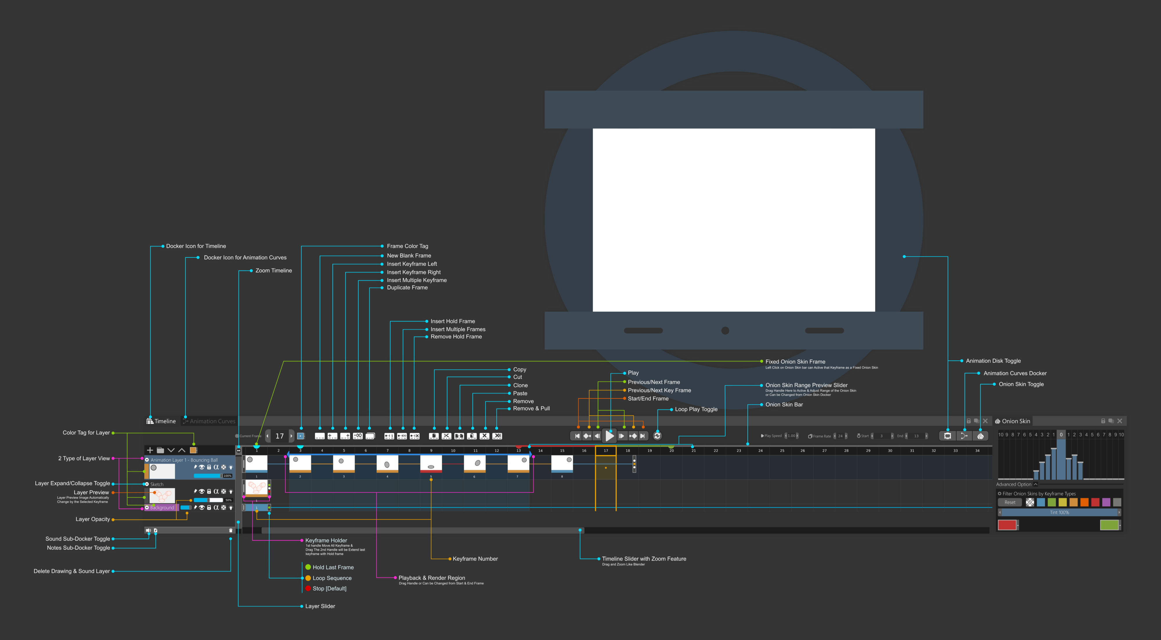1161x640 pixels.
Task: Hide the Sketch layer with eye icon
Action: click(x=202, y=491)
